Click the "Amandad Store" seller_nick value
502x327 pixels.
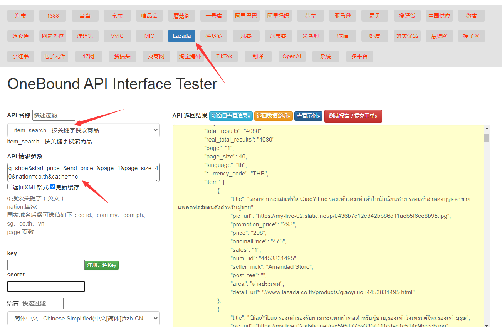click(x=289, y=267)
